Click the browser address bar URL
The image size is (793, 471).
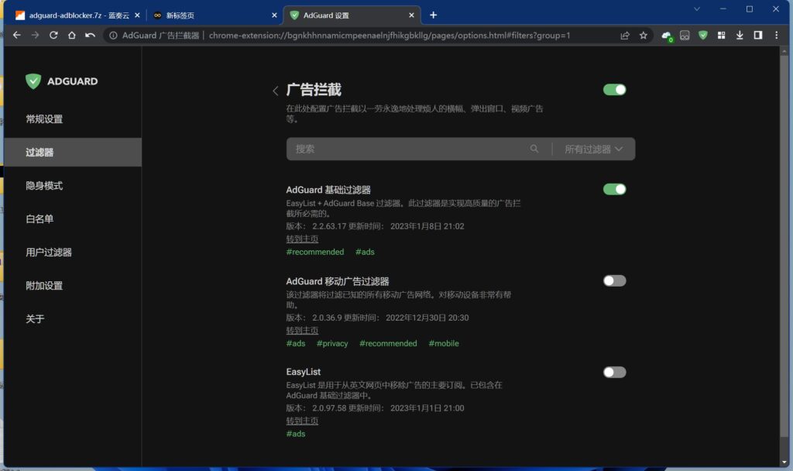(390, 36)
